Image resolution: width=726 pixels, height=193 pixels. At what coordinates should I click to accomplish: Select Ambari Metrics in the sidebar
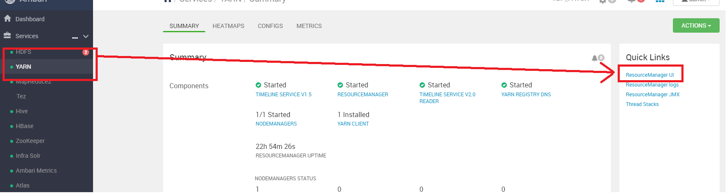36,171
